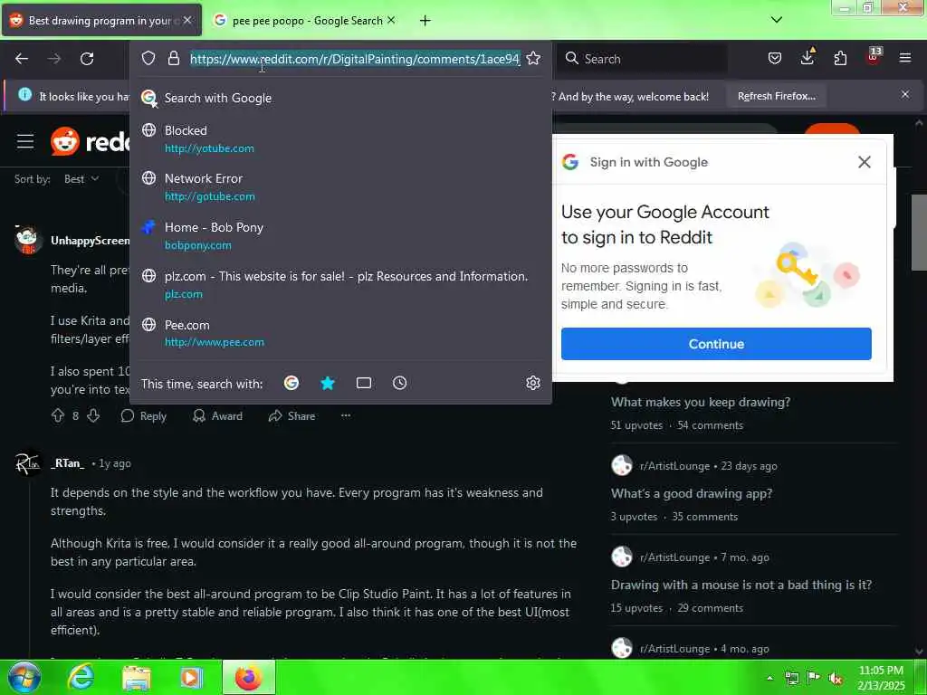The width and height of the screenshot is (927, 695).
Task: Open Windows Media Player on taskbar
Action: pos(192,677)
